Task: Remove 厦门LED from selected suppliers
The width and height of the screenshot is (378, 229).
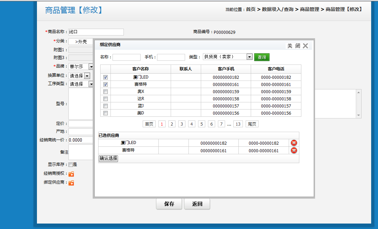Action: [294, 143]
